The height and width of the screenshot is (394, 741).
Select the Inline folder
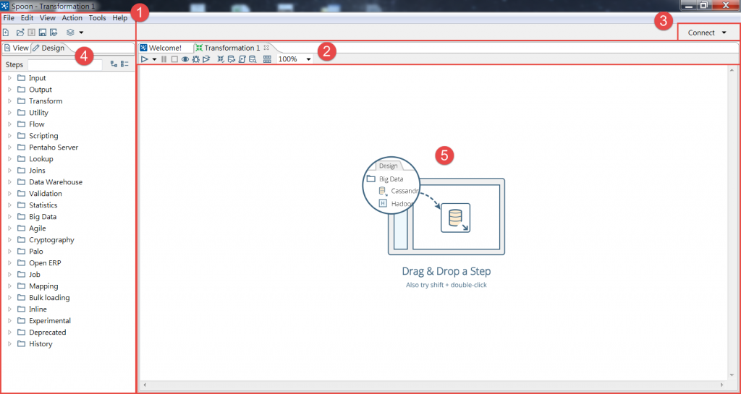click(x=32, y=309)
